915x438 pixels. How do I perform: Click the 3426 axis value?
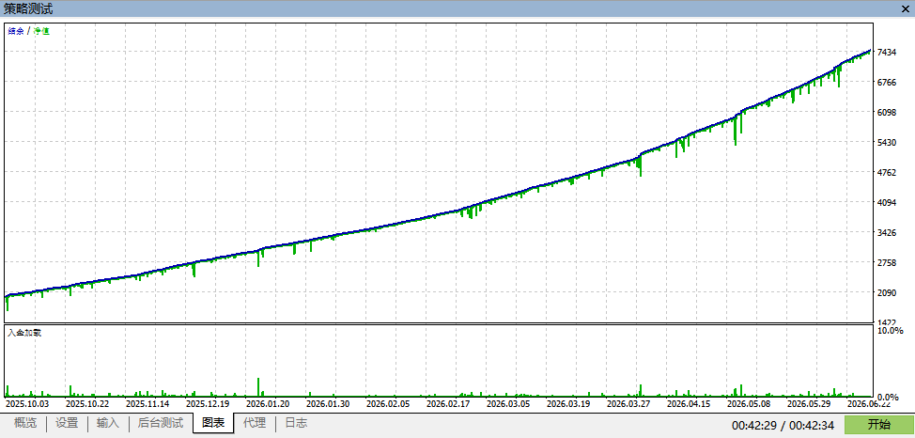887,233
